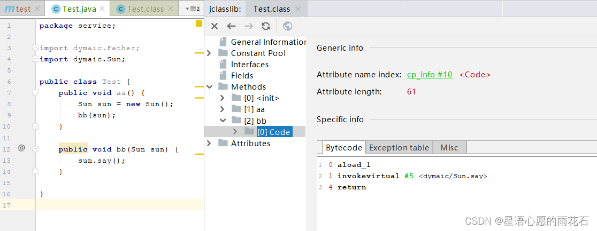The width and height of the screenshot is (597, 231).
Task: Select the [0] Code tree item
Action: tap(274, 132)
